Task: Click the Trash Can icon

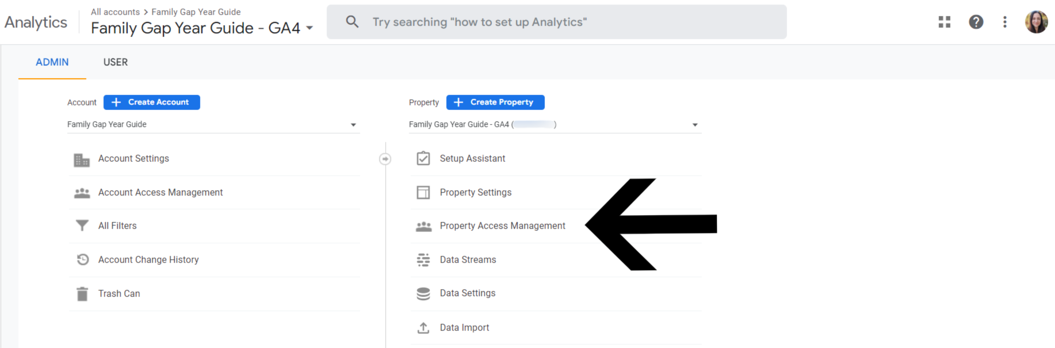Action: pyautogui.click(x=82, y=294)
